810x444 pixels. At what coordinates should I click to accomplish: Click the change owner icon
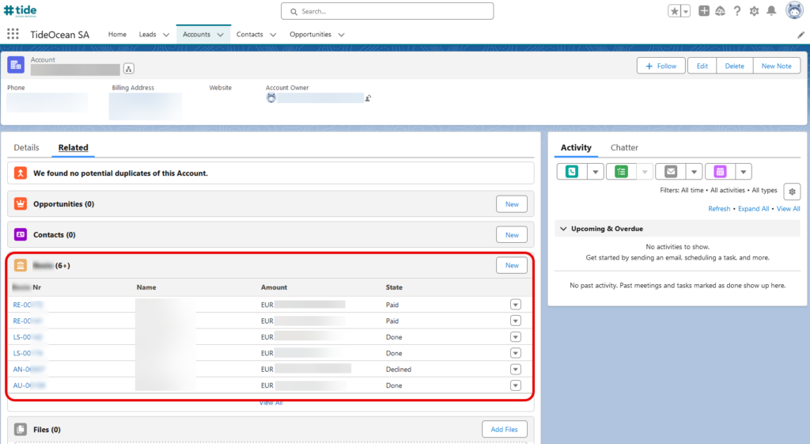368,98
